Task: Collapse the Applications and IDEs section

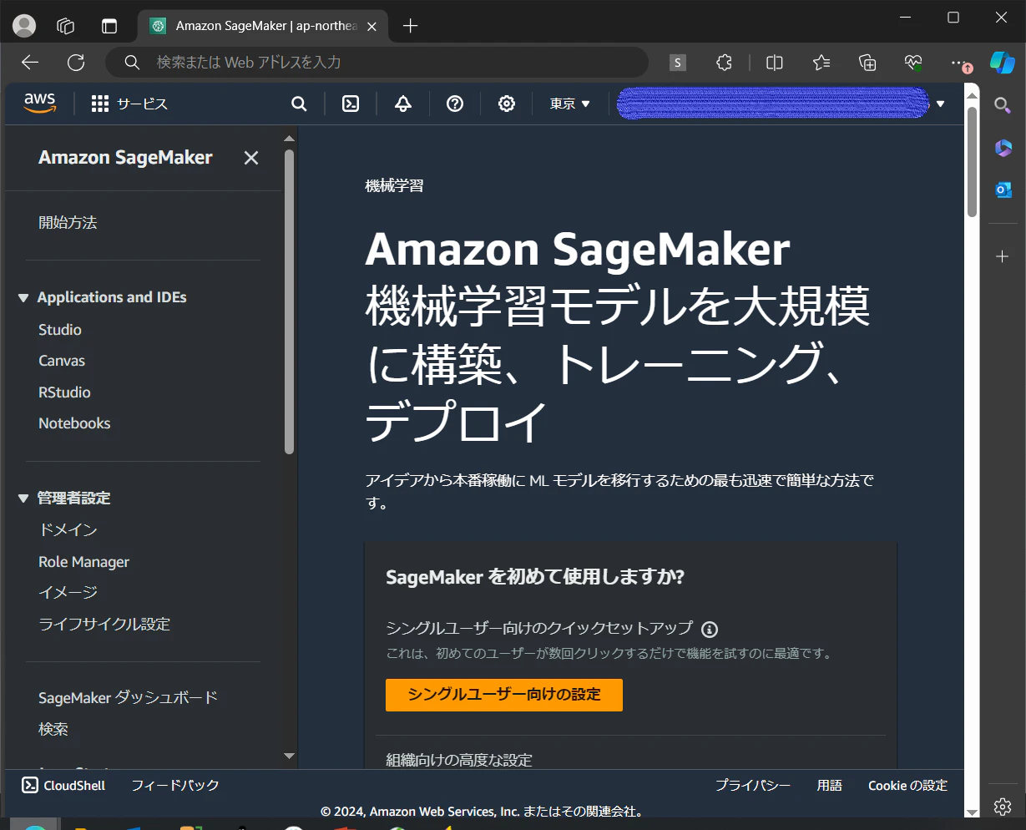Action: (23, 298)
